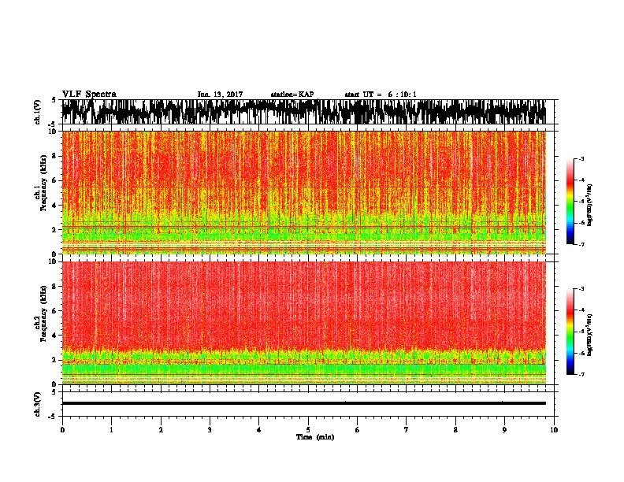624x482 pixels.
Task: Click time axis tick label 7
Action: click(x=407, y=430)
